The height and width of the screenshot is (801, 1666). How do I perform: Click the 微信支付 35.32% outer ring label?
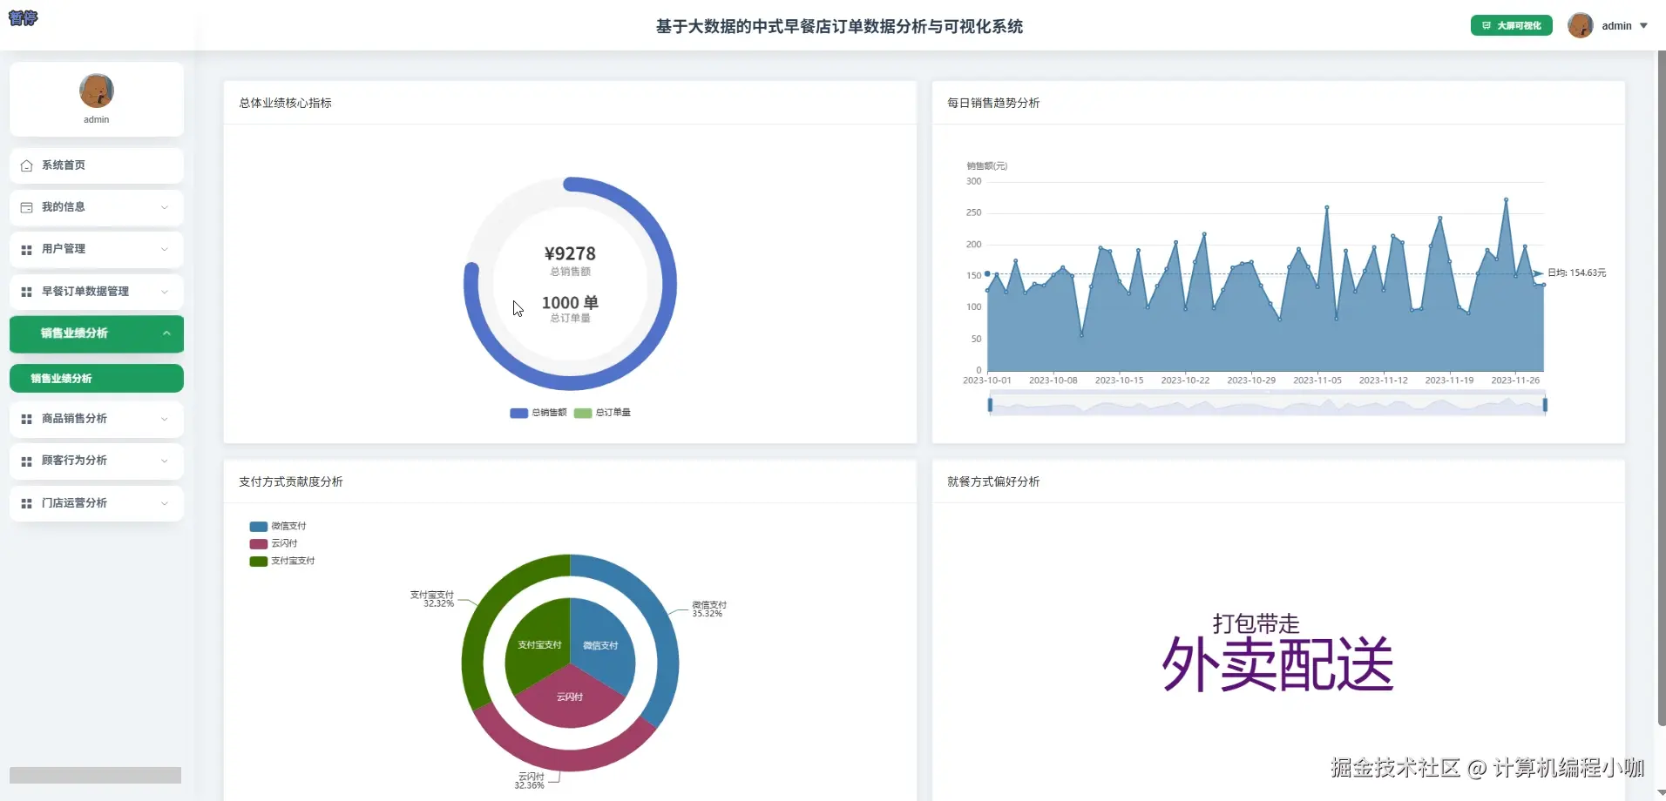[x=709, y=609]
